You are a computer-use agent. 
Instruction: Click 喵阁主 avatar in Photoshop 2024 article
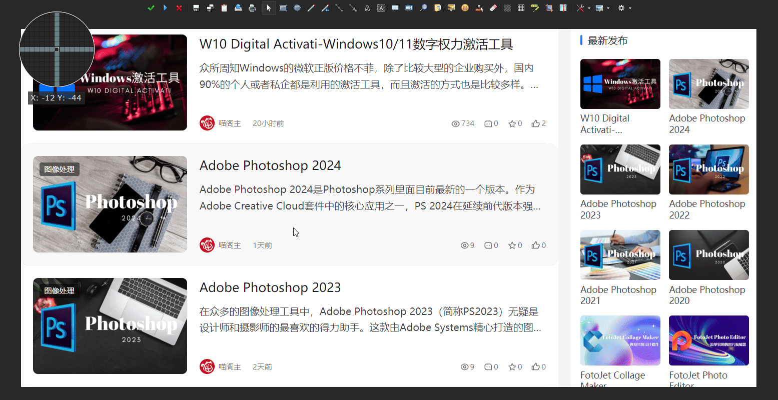207,245
